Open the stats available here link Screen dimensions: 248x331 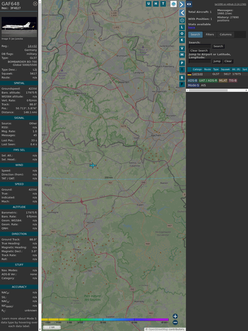191,27
